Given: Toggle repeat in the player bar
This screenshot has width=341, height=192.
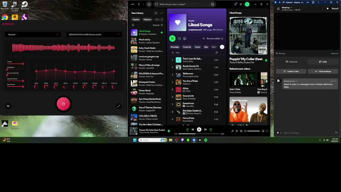Looking at the screenshot, I should click(211, 130).
